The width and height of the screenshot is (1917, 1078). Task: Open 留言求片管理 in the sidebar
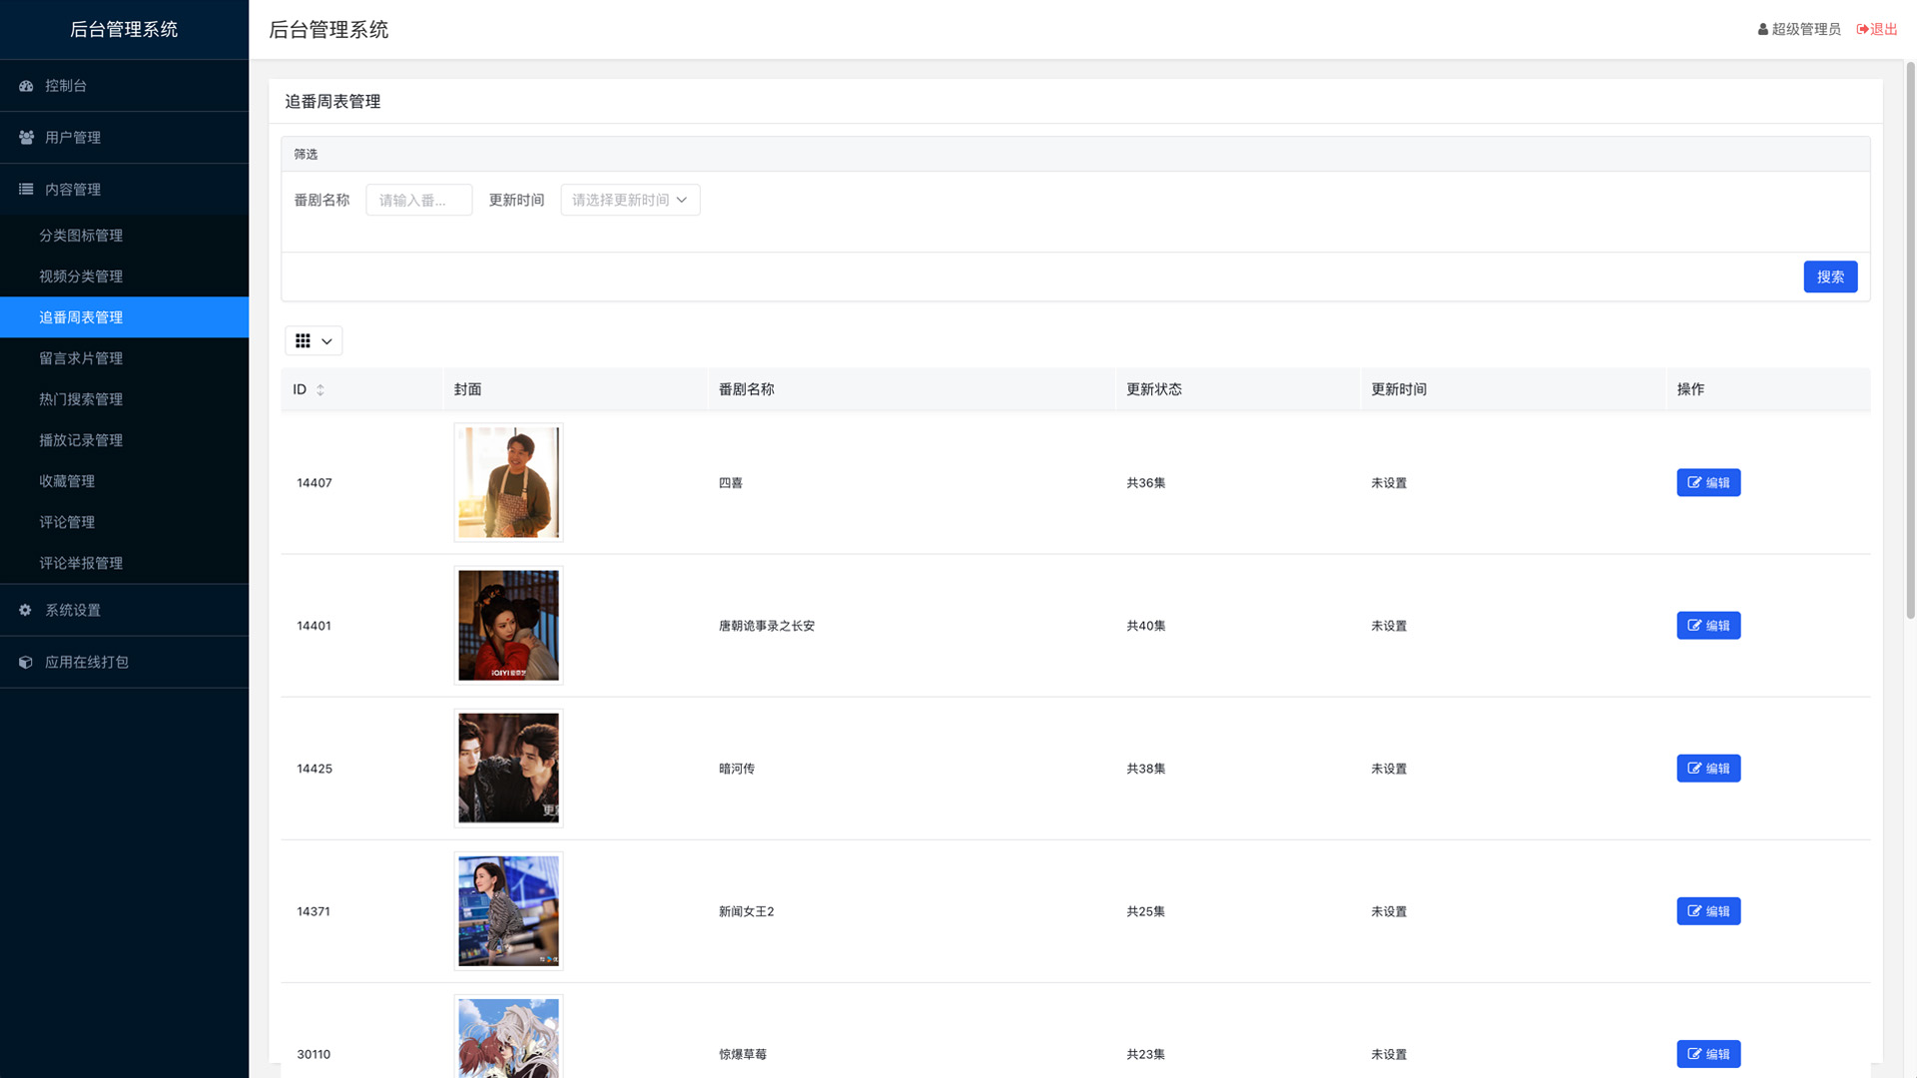[x=81, y=358]
